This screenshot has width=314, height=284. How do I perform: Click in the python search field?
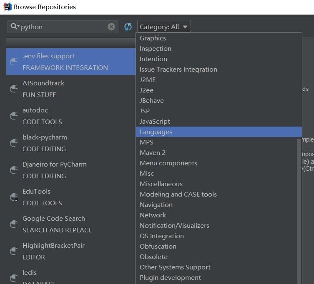pyautogui.click(x=64, y=27)
